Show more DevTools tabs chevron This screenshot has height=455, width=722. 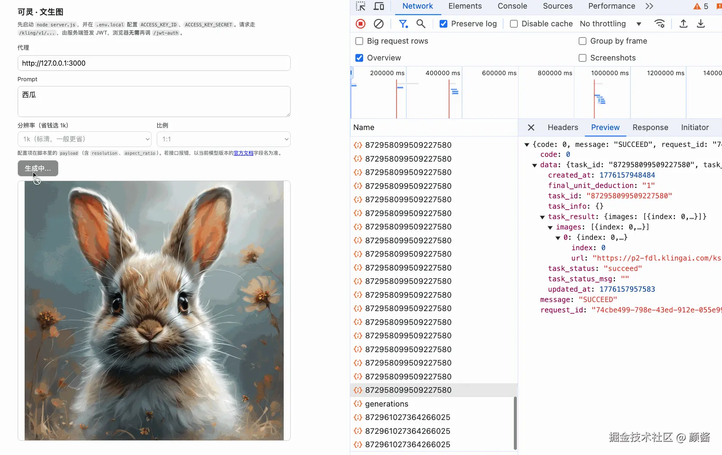click(649, 6)
